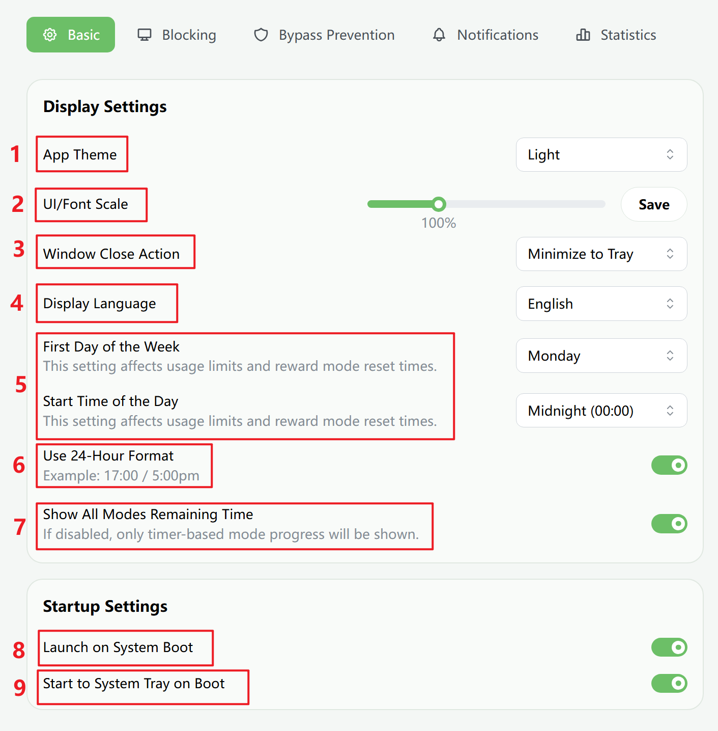The height and width of the screenshot is (731, 718).
Task: Open the App Theme dropdown showing Light
Action: tap(601, 154)
